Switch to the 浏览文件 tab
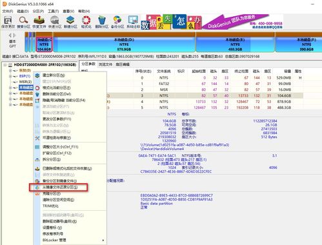The image size is (322, 245). click(105, 64)
